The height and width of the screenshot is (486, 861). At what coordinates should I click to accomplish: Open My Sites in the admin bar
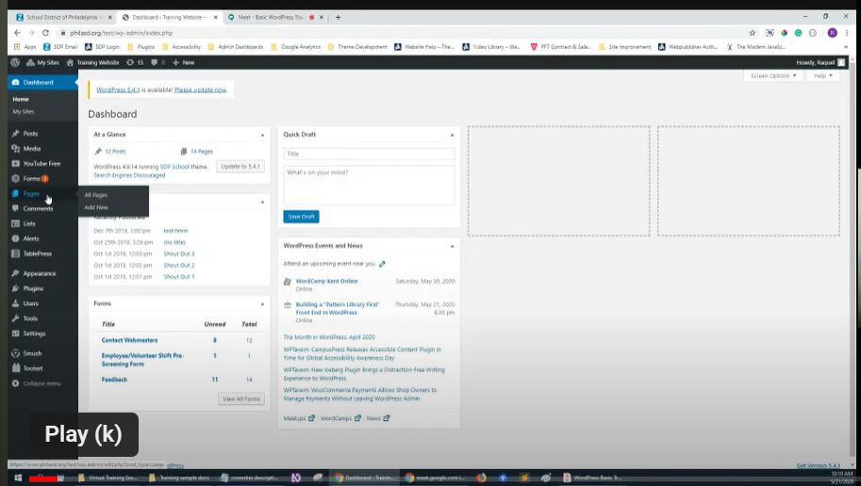pos(42,62)
